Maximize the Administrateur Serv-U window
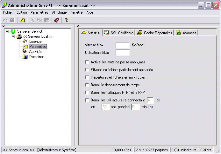This screenshot has height=154, width=221. point(208,5)
